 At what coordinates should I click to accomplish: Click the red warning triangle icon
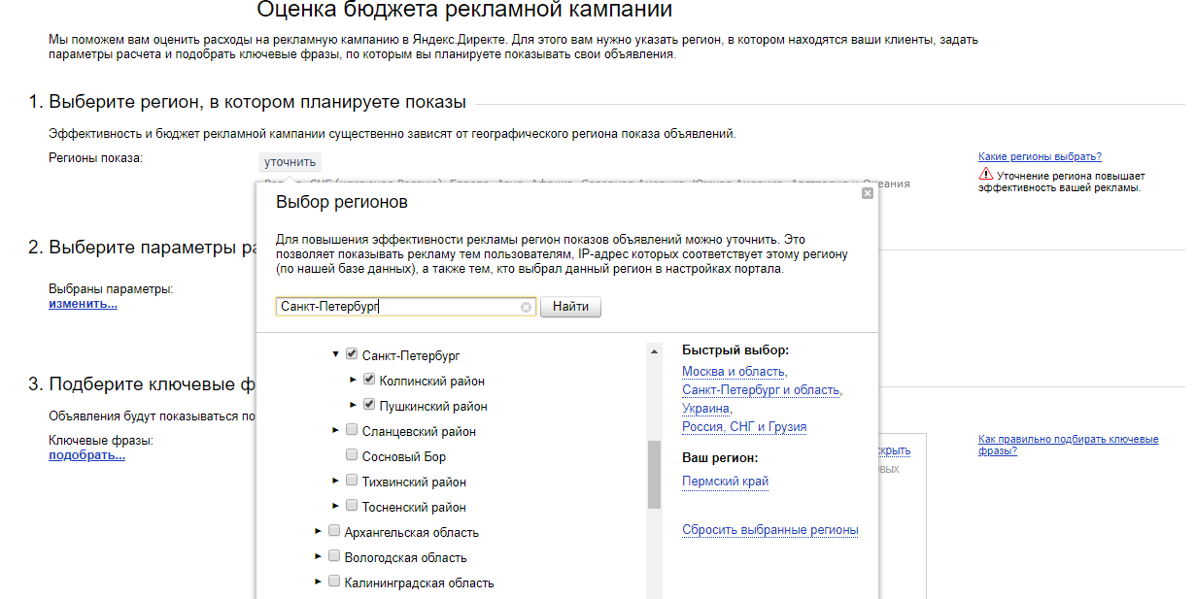pyautogui.click(x=985, y=175)
